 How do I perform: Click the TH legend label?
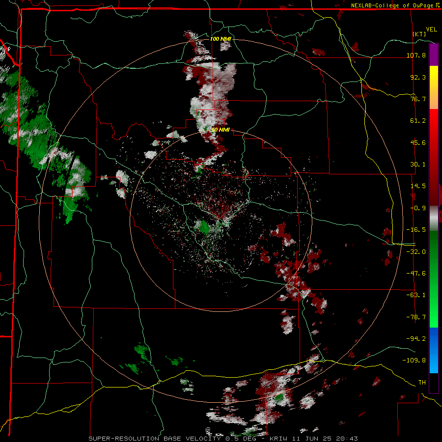pyautogui.click(x=422, y=382)
